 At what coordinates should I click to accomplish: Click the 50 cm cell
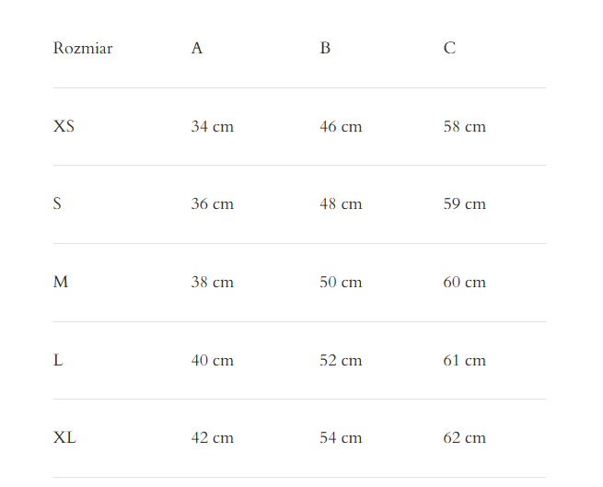point(341,282)
